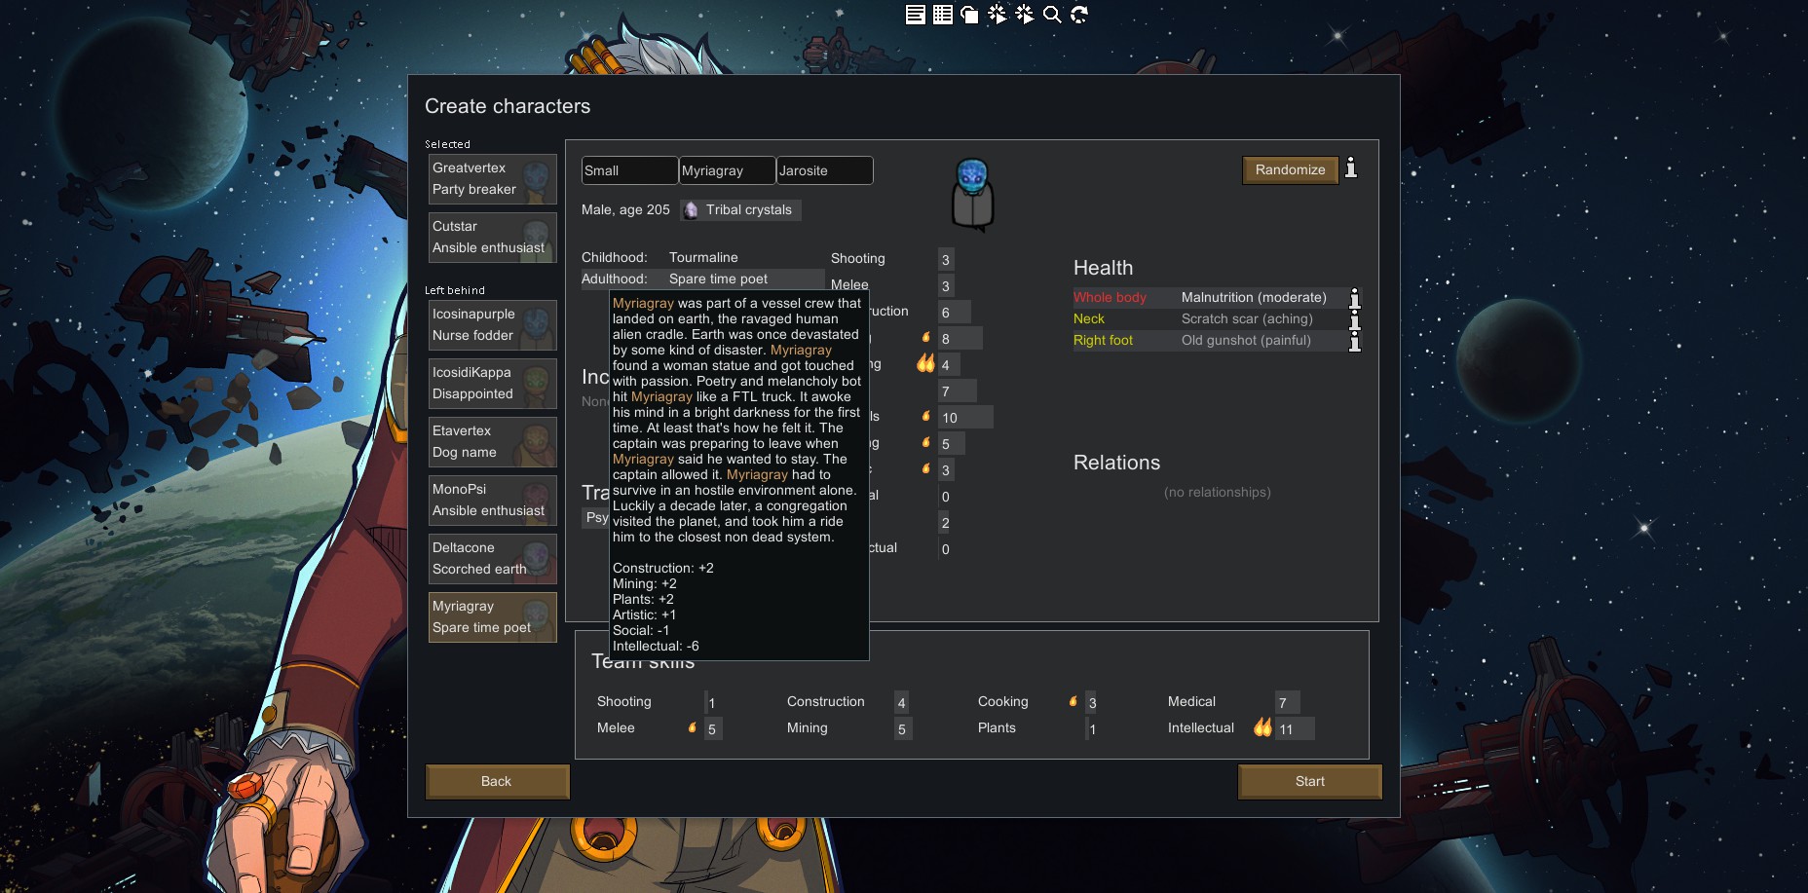
Task: Open the second debug actions cursor icon
Action: coord(1025,15)
